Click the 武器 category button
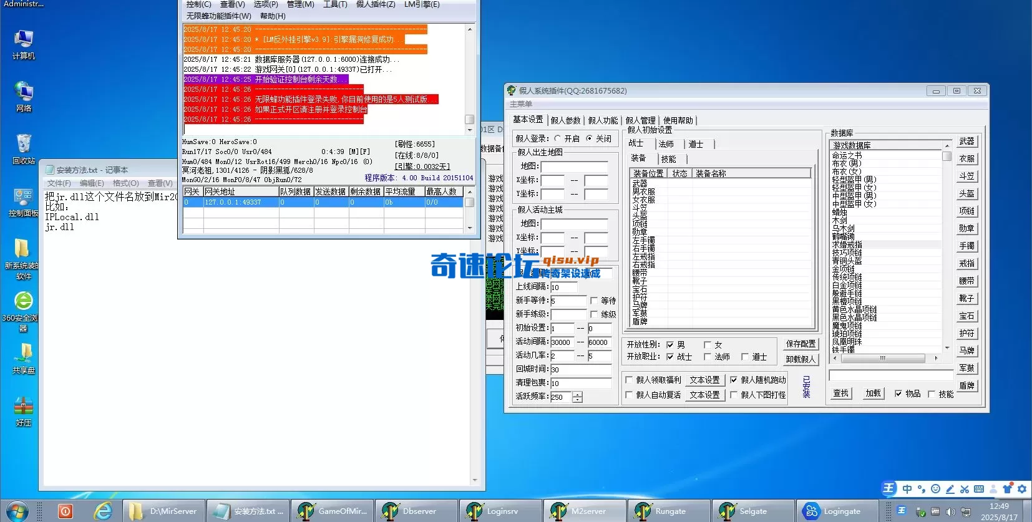This screenshot has height=522, width=1032. 966,142
